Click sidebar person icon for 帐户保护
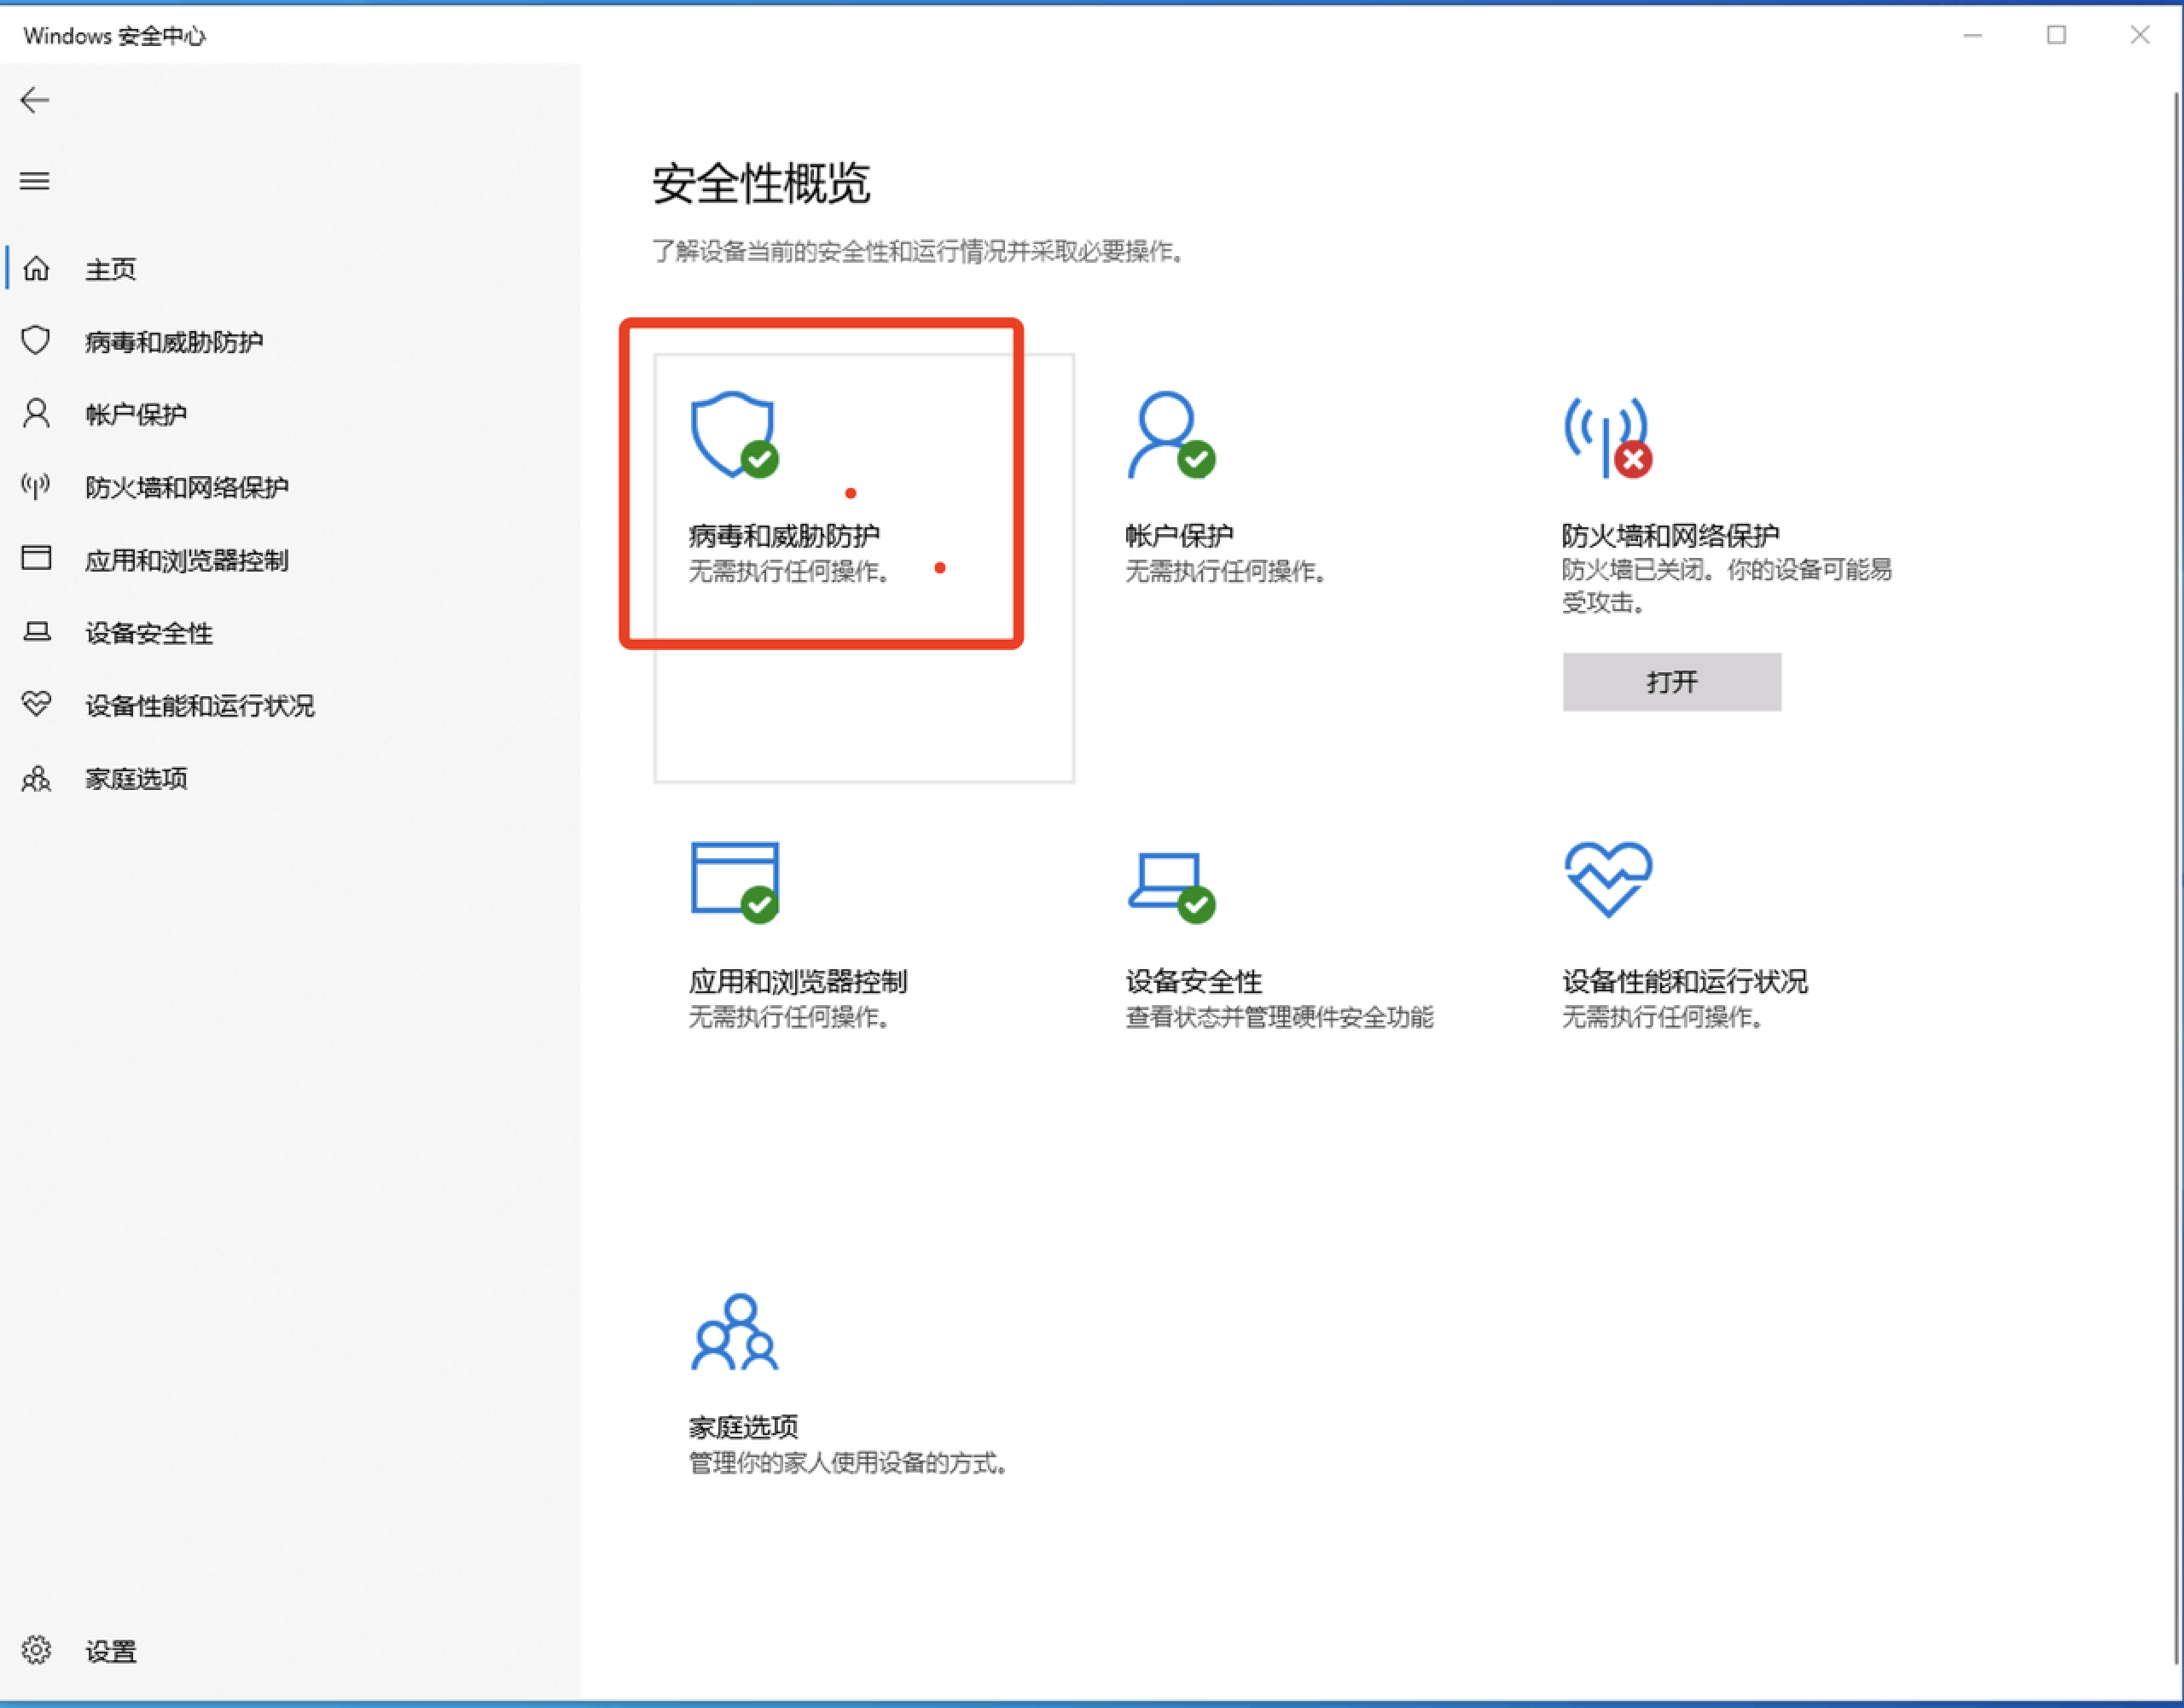Image resolution: width=2184 pixels, height=1708 pixels. tap(36, 413)
